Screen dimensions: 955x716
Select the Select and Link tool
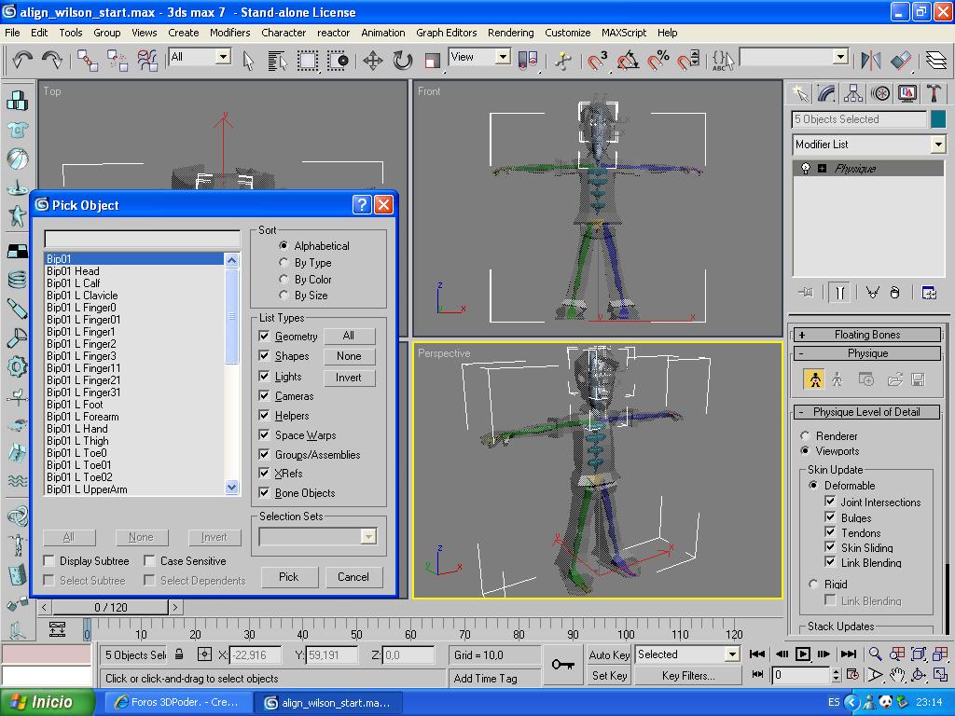click(87, 61)
